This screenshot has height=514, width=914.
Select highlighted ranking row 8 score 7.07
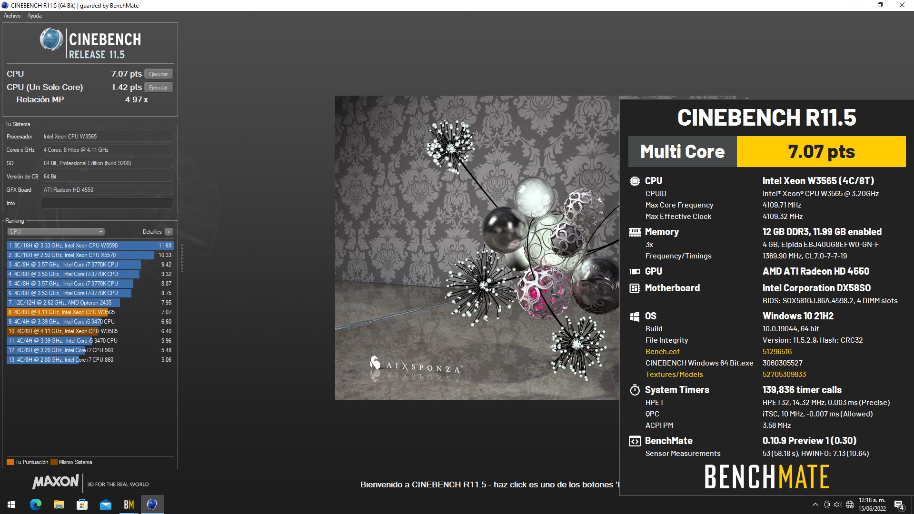tap(90, 312)
